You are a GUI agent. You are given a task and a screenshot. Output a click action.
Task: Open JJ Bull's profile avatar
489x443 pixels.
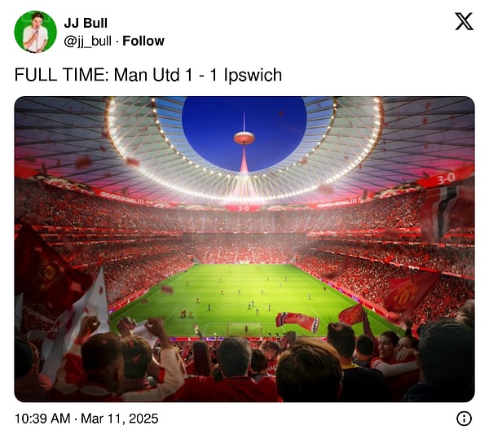click(x=35, y=32)
